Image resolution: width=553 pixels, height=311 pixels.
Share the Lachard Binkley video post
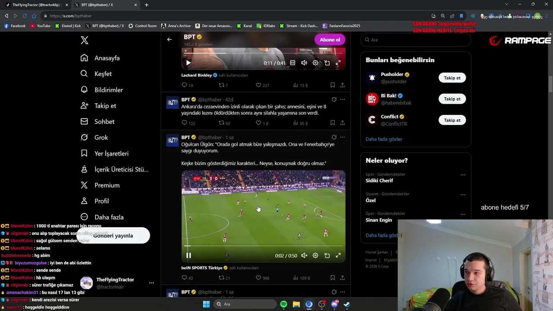point(342,85)
